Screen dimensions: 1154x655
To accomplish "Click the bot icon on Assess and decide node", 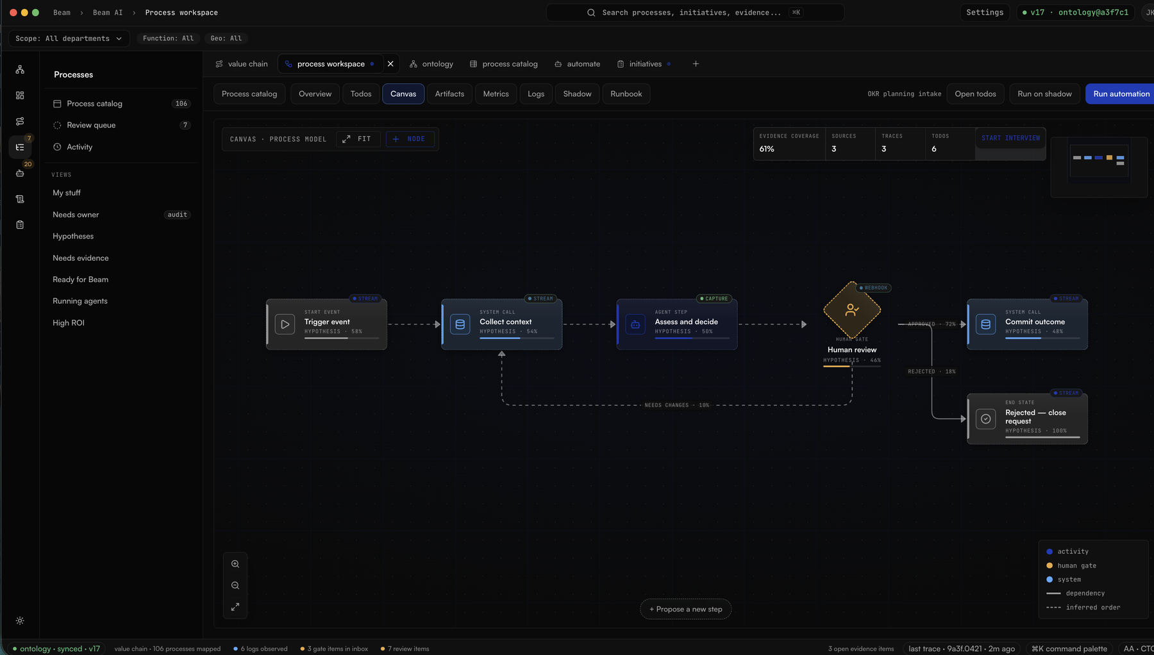I will tap(635, 324).
